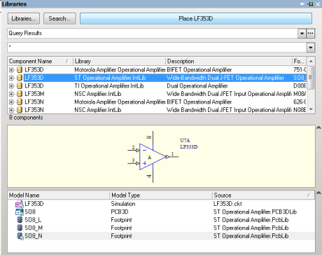Open the Search... dialog button

[59, 18]
